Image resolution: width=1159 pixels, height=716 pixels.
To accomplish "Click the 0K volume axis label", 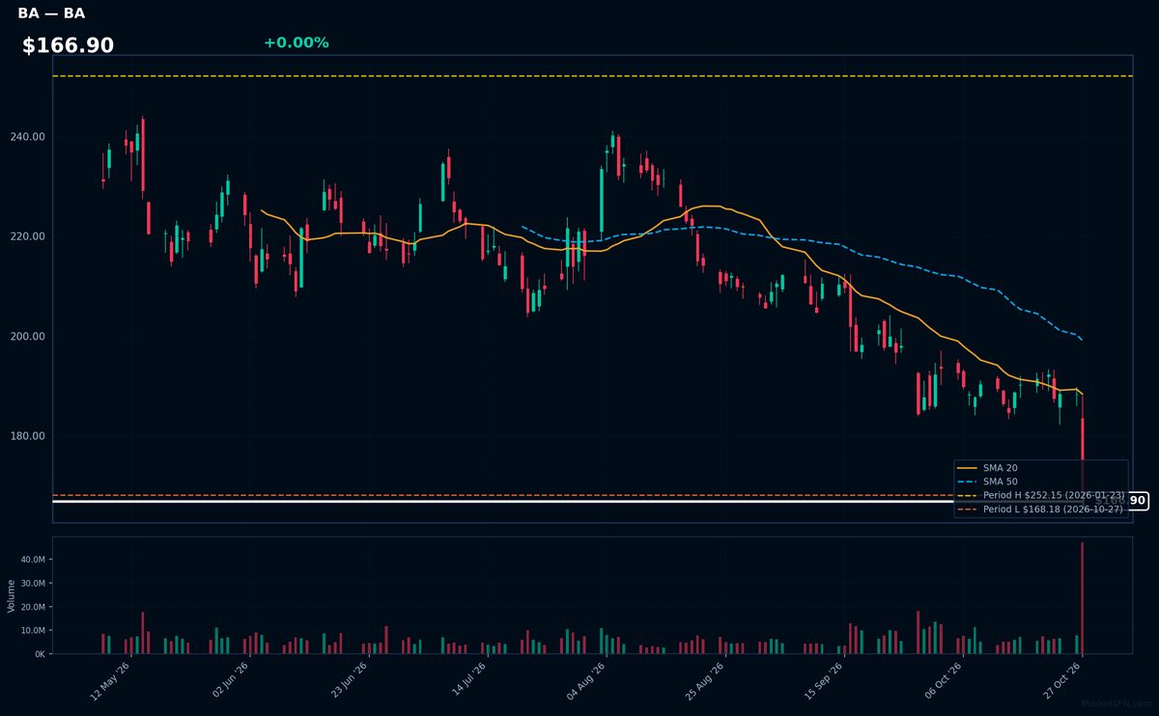I will pos(40,654).
